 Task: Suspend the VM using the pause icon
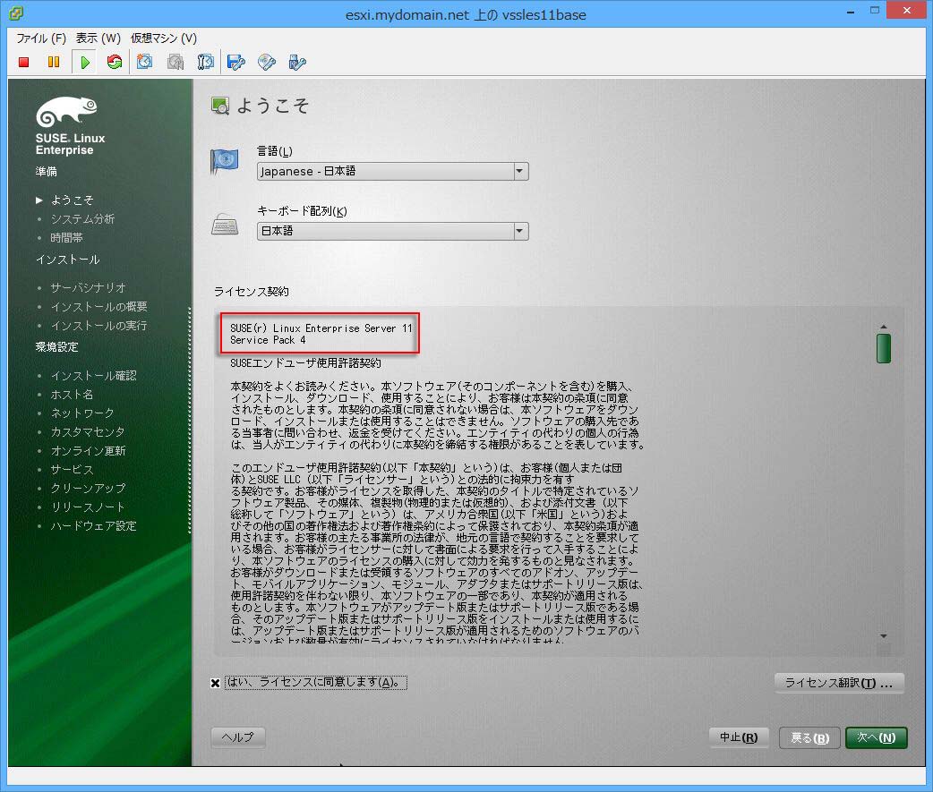click(54, 62)
